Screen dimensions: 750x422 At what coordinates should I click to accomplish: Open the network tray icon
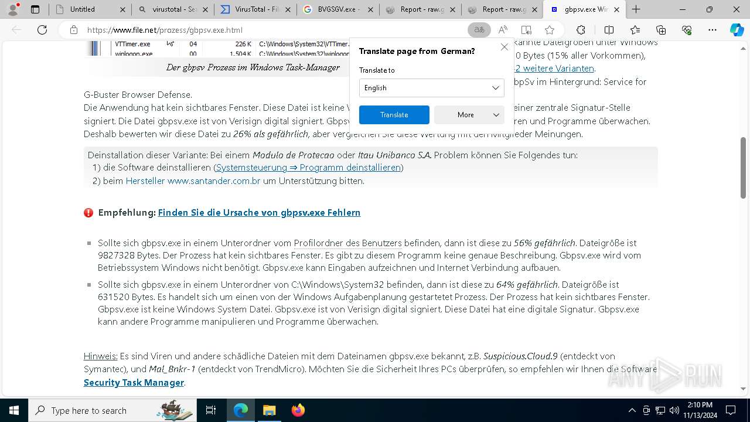(x=660, y=410)
